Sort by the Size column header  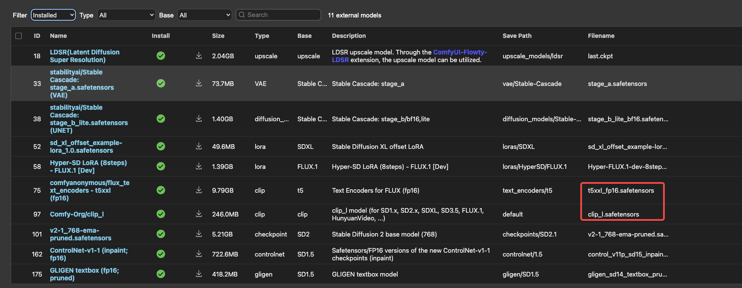[x=218, y=36]
